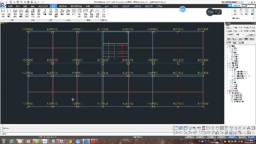Click the printer icon in quick access bar

click(28, 2)
